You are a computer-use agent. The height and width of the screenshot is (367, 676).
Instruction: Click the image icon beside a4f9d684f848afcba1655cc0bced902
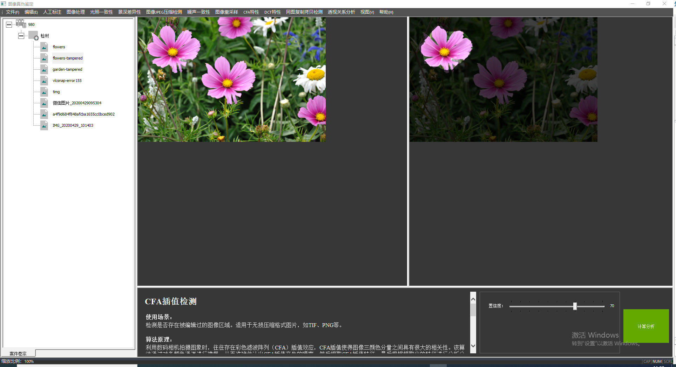point(44,114)
